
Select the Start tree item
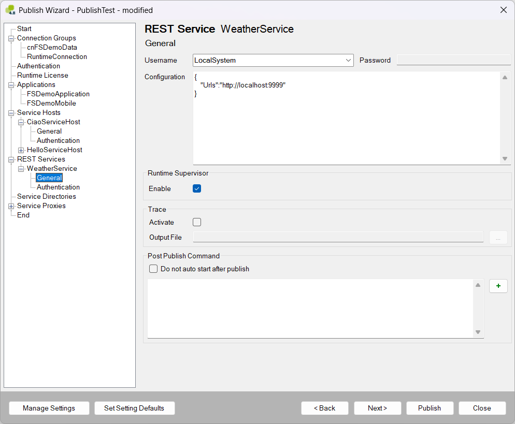point(24,28)
